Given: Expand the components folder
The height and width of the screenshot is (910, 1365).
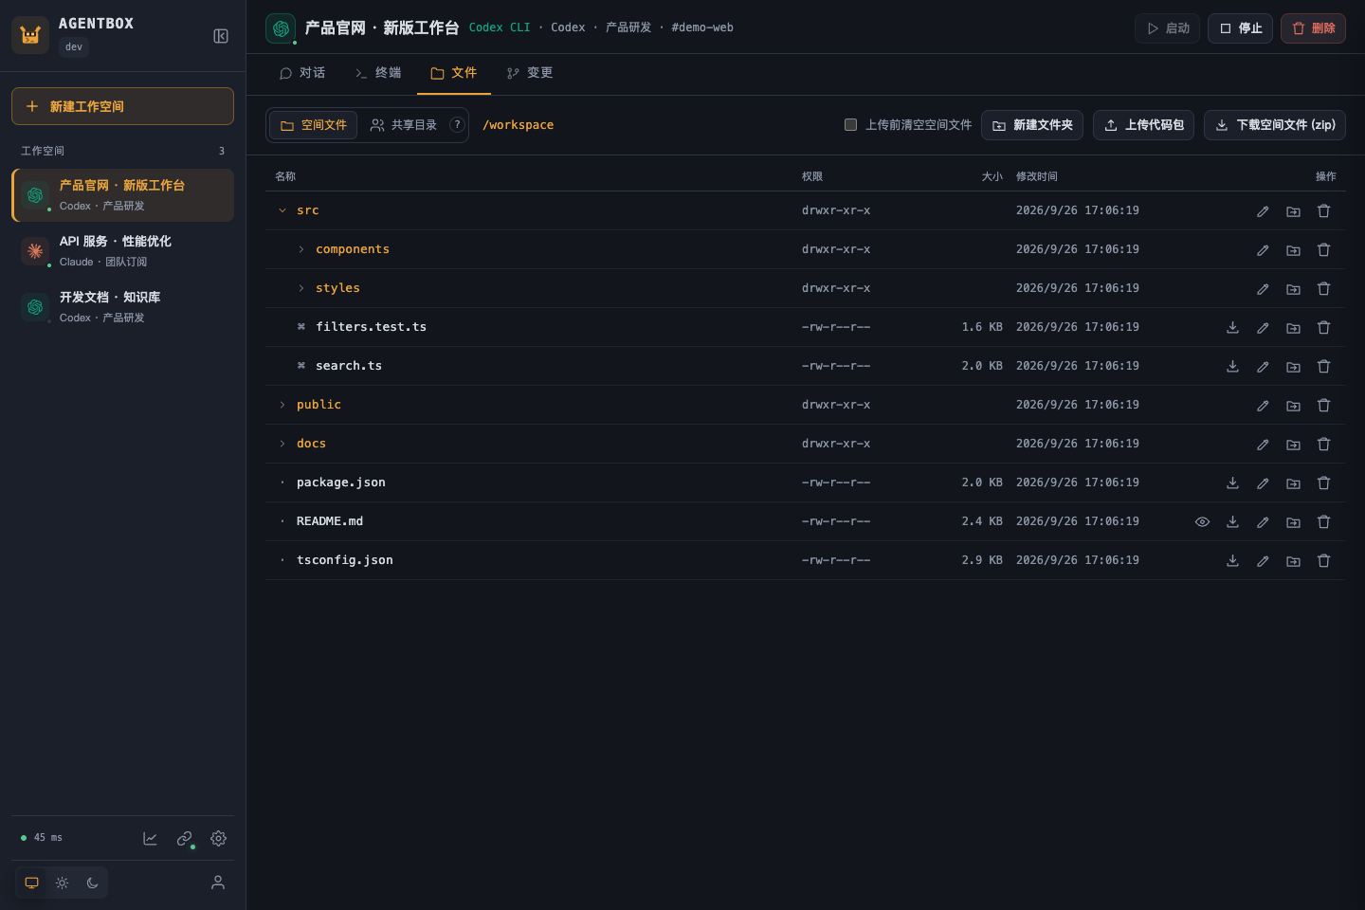Looking at the screenshot, I should (301, 249).
